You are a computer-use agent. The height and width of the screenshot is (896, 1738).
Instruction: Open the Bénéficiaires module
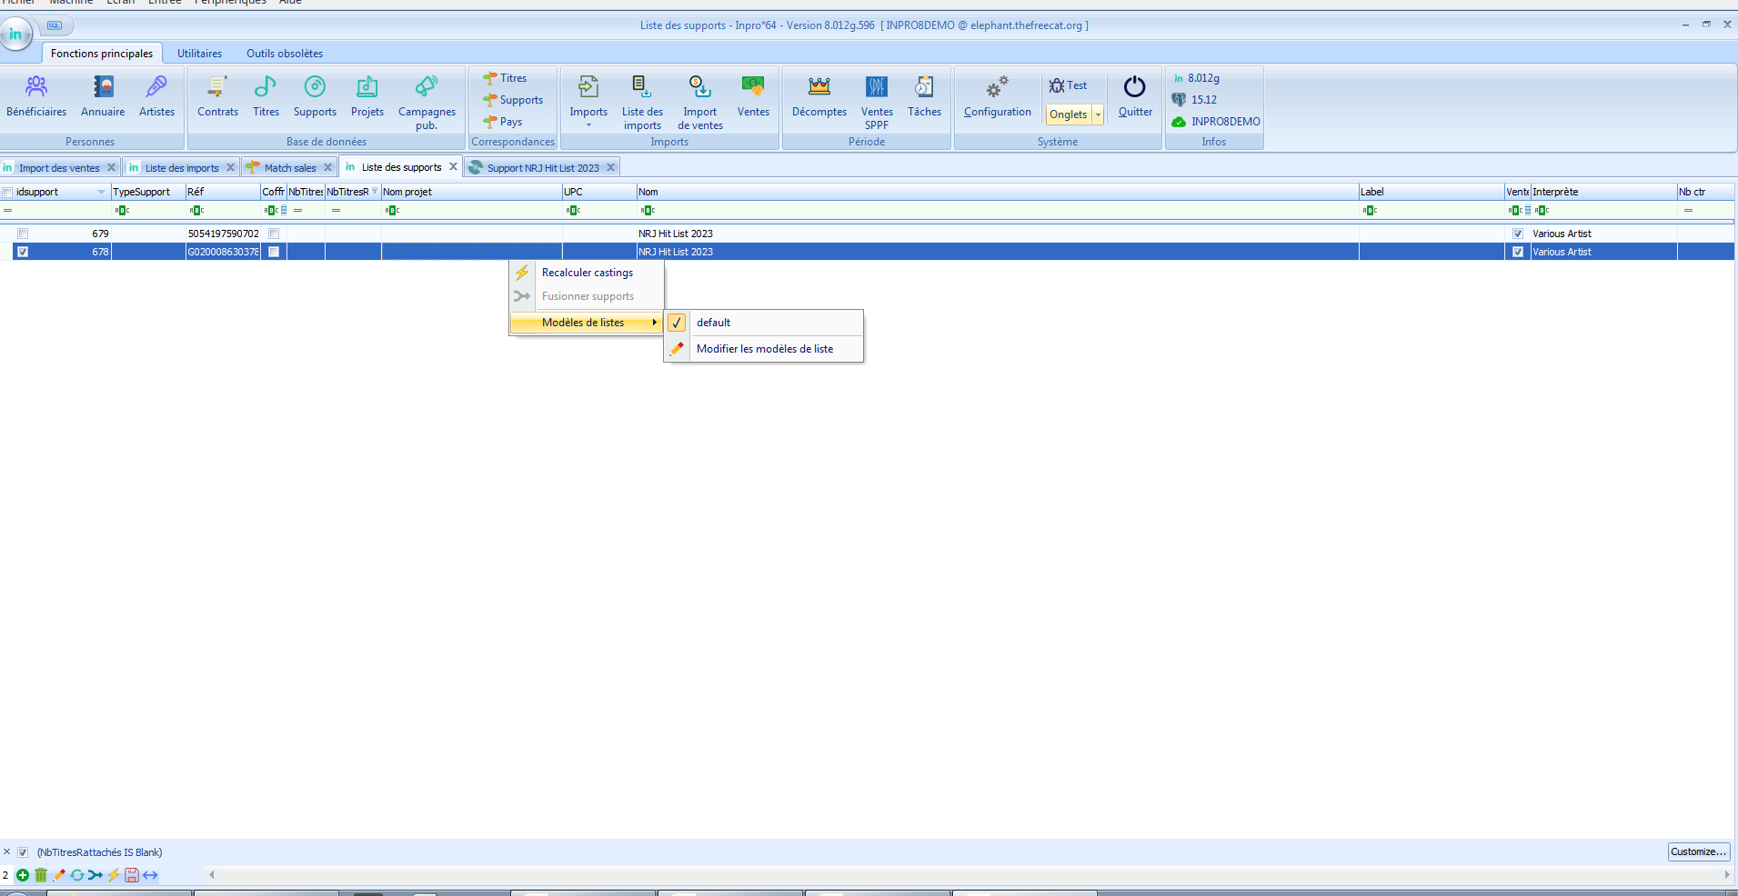click(36, 96)
